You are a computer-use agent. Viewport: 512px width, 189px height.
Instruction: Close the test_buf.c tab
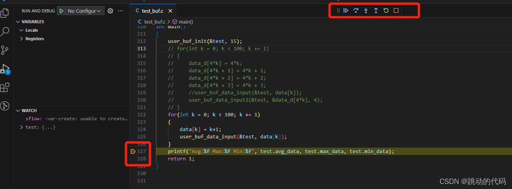tap(170, 11)
